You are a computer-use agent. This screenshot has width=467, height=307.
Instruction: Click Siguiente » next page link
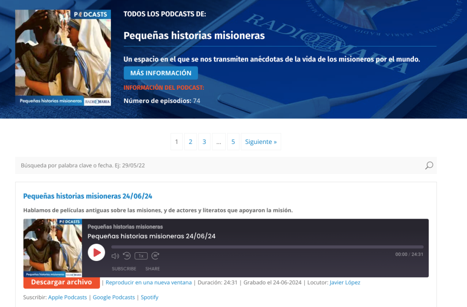[x=261, y=142]
